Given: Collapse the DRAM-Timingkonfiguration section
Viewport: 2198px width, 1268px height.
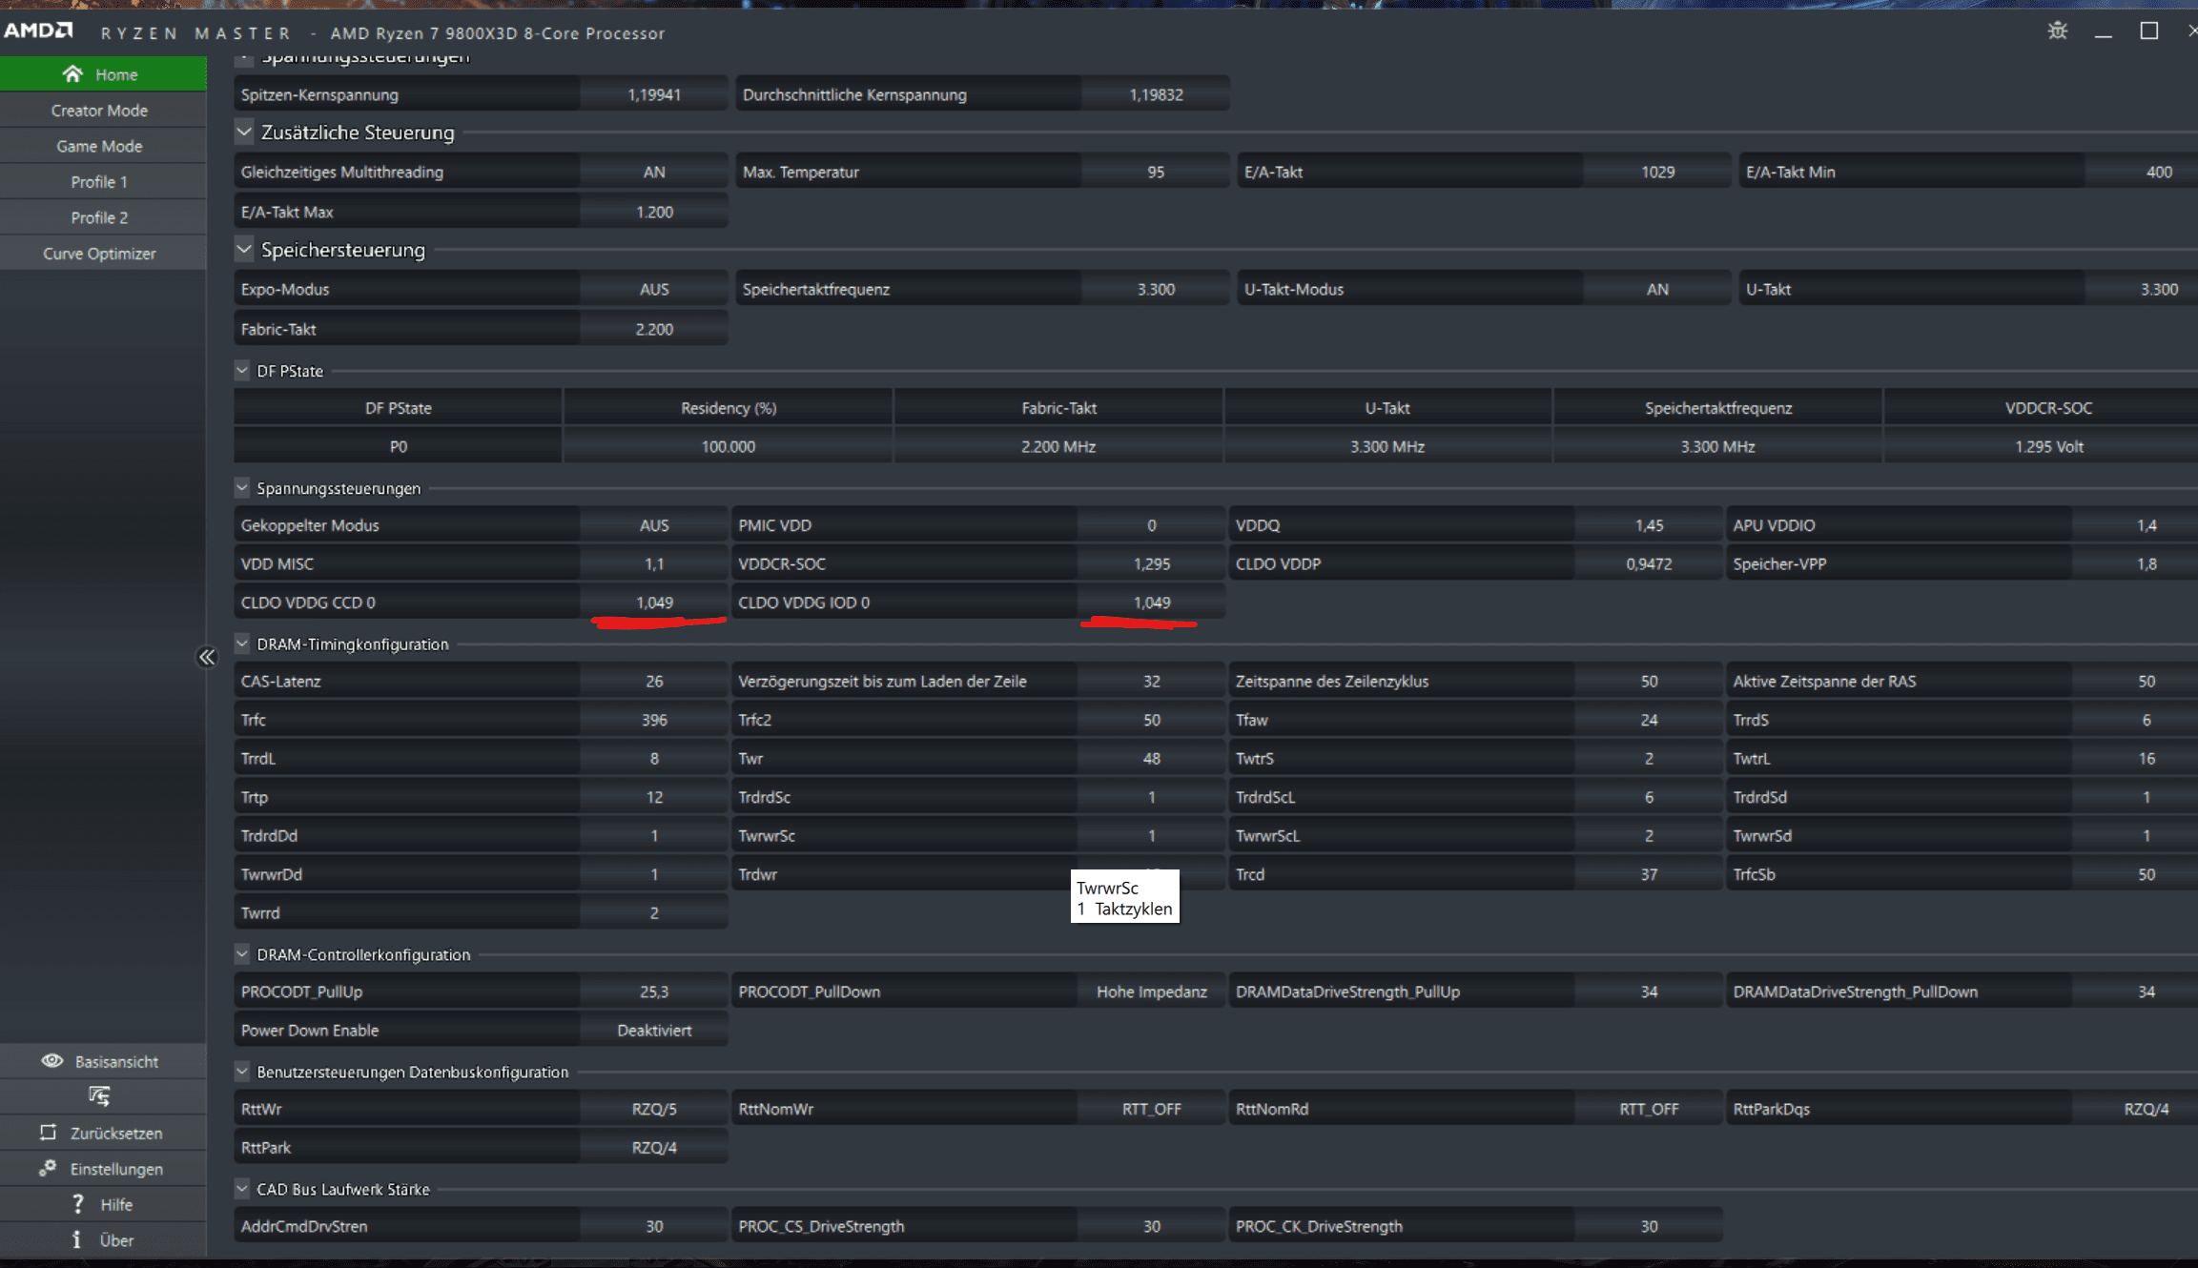Looking at the screenshot, I should 242,644.
